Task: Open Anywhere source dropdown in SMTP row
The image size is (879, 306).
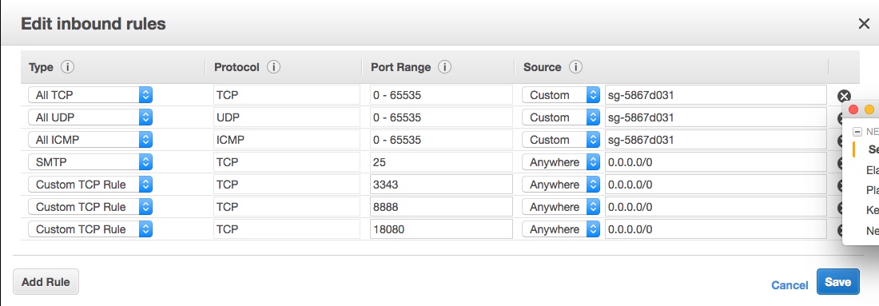Action: (x=561, y=162)
